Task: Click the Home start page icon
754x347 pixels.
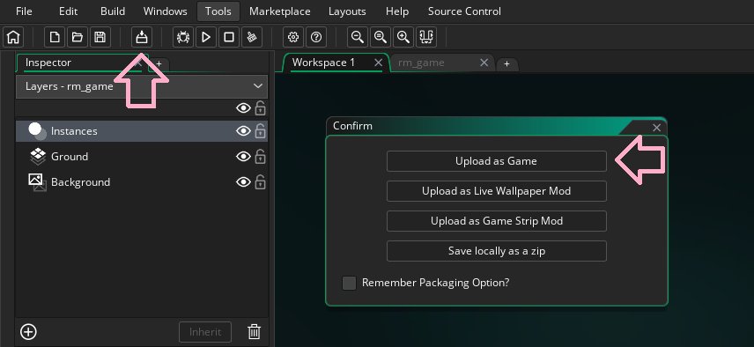Action: [x=13, y=37]
